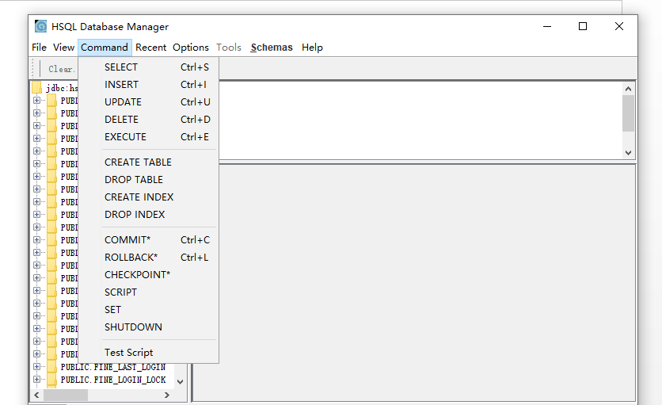Click SQL editor scroll down arrow
Screen dimensions: 662x405
628,153
